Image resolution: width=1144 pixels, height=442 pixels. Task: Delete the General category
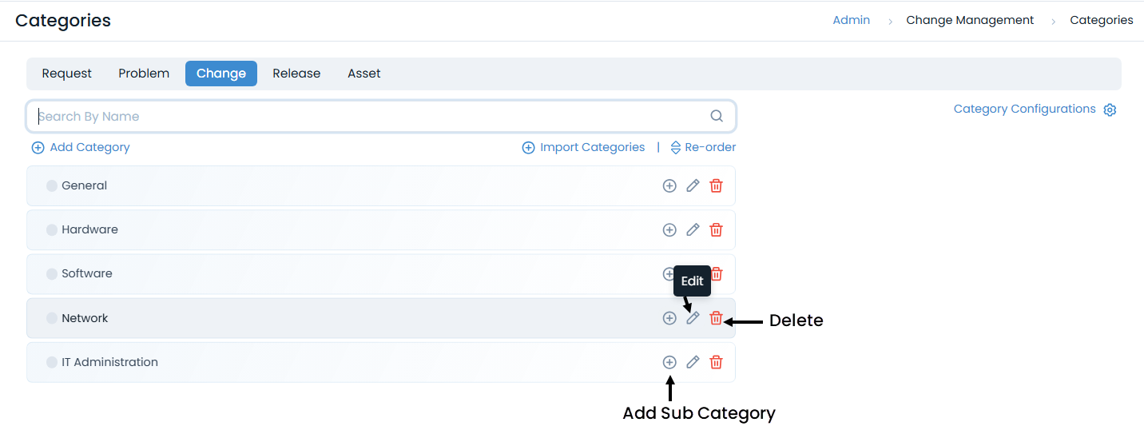pos(717,186)
